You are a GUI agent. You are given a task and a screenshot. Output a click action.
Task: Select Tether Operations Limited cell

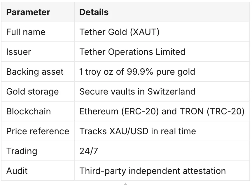(x=162, y=52)
